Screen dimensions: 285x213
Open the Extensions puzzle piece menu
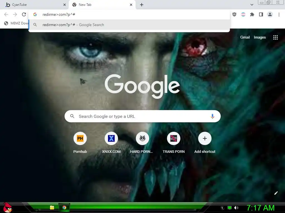pyautogui.click(x=252, y=14)
